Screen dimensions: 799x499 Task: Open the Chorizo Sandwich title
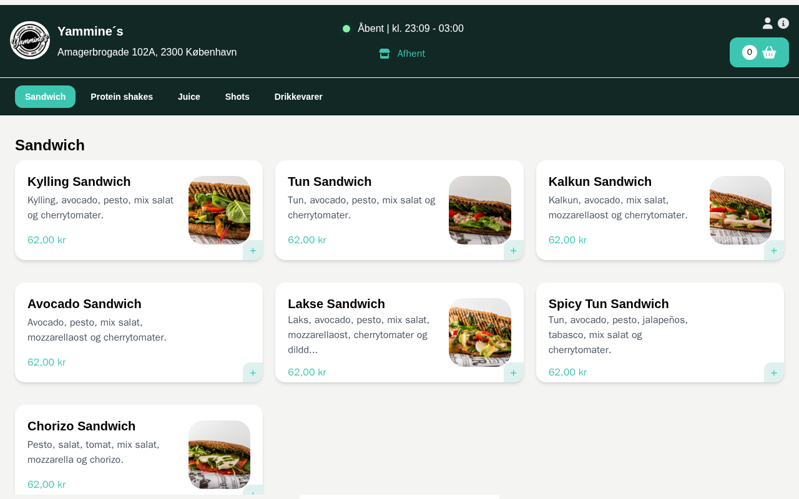(x=81, y=426)
